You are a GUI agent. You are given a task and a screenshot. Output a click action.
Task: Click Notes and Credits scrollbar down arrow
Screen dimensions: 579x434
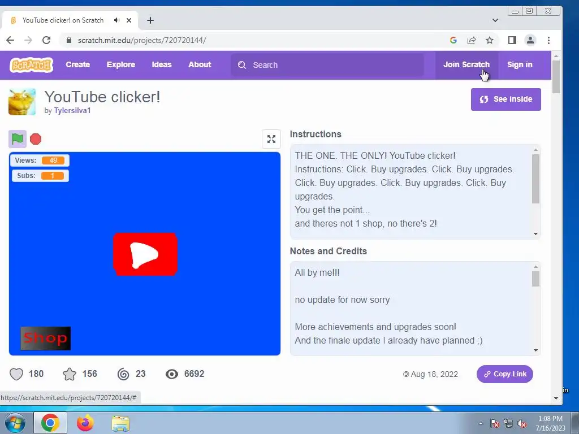pyautogui.click(x=536, y=350)
